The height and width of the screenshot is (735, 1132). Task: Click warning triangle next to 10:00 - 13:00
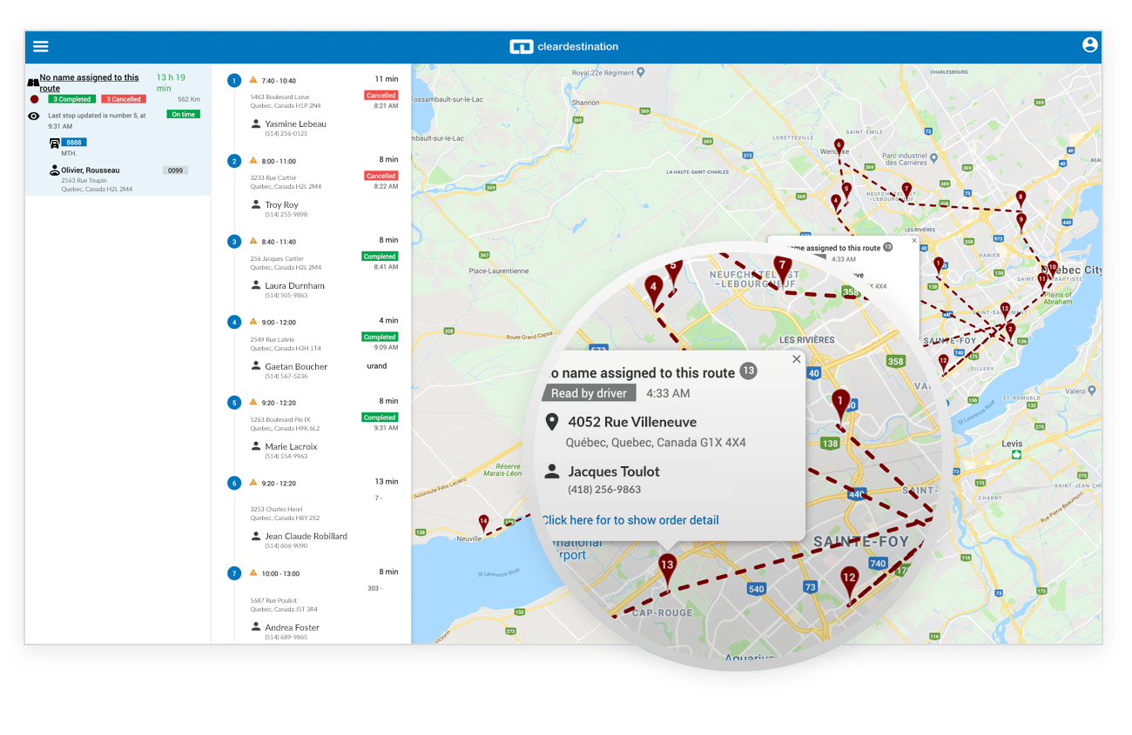click(253, 572)
